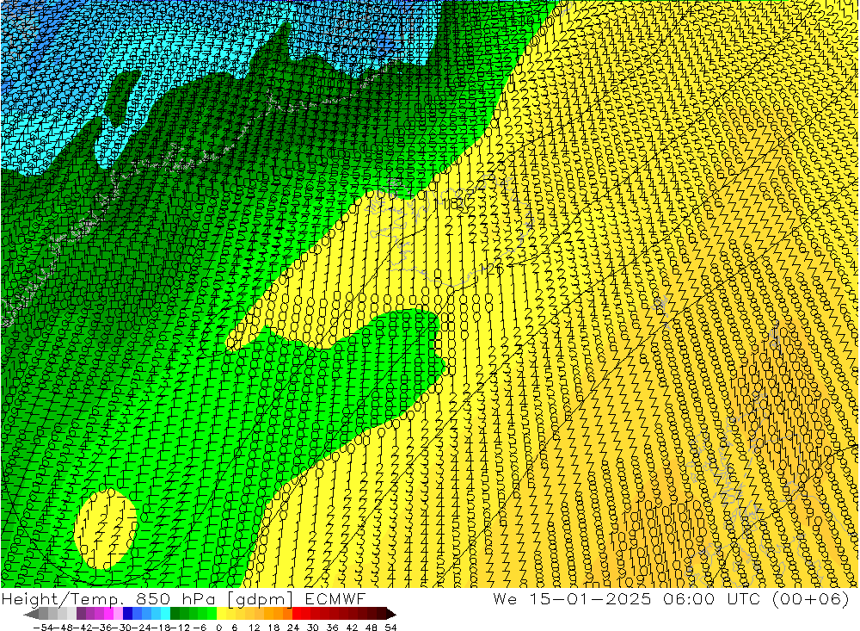Image resolution: width=860 pixels, height=631 pixels.
Task: Click the gray left arrow end of the color legend
Action: [31, 614]
